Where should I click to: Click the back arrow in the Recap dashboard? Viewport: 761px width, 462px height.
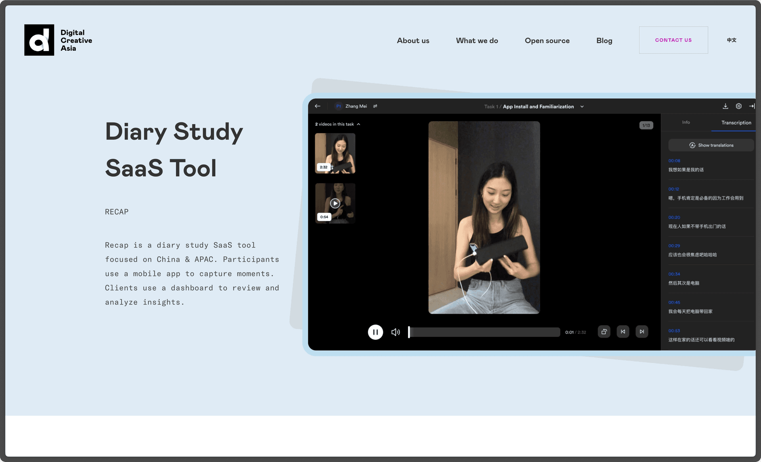(317, 106)
